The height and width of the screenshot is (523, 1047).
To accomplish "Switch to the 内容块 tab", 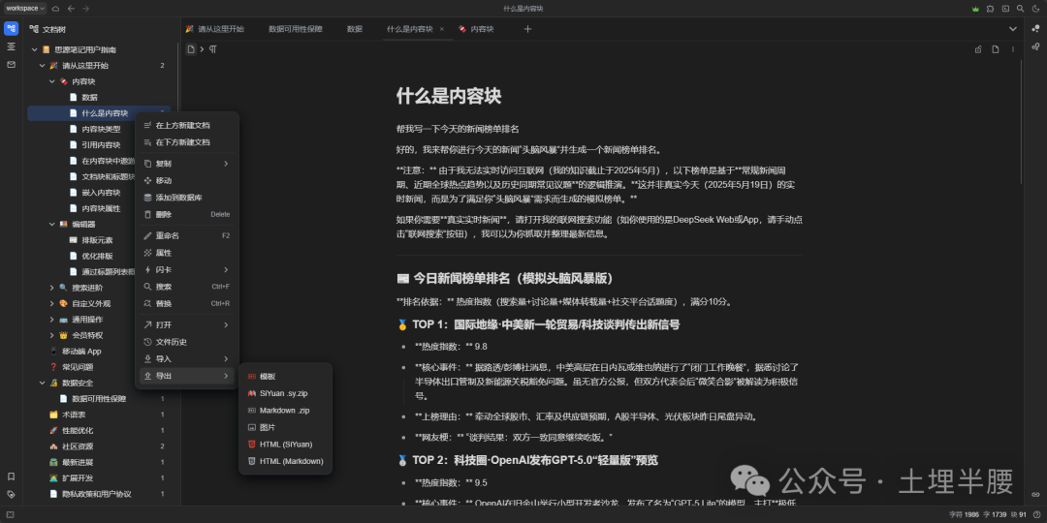I will pos(476,29).
